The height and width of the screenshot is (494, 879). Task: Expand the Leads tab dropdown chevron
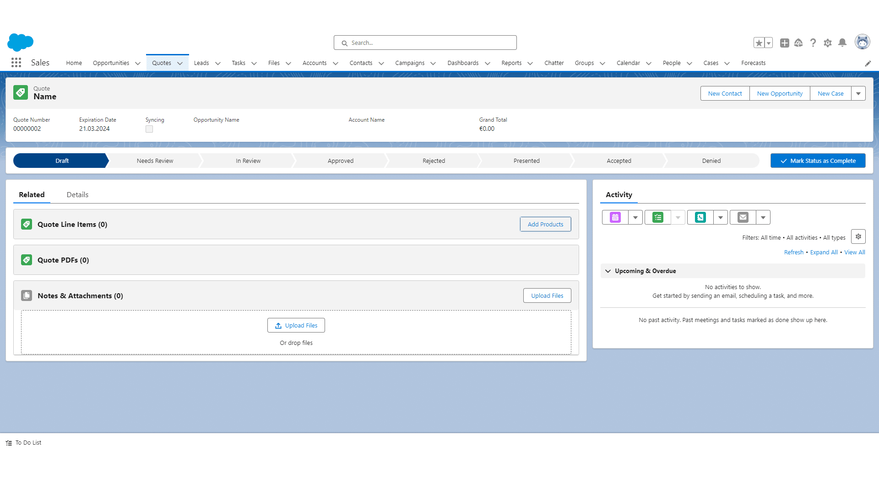tap(218, 63)
